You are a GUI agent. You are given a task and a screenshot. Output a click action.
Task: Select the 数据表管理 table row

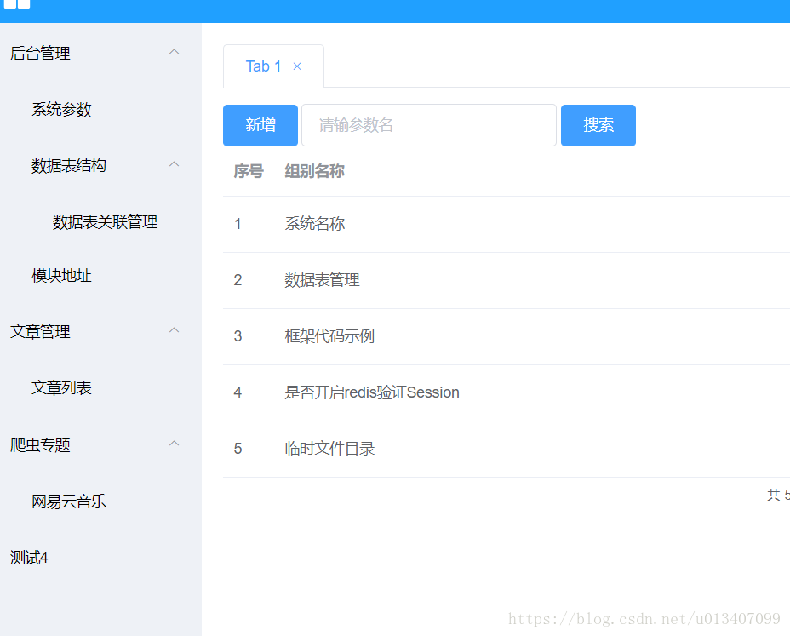507,281
